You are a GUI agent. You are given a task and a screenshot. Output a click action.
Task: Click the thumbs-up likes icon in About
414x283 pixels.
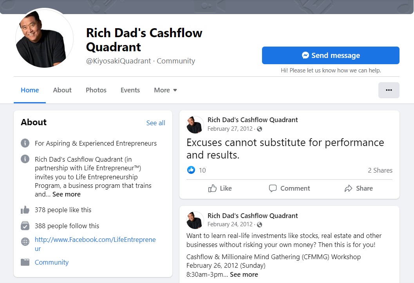pyautogui.click(x=25, y=210)
